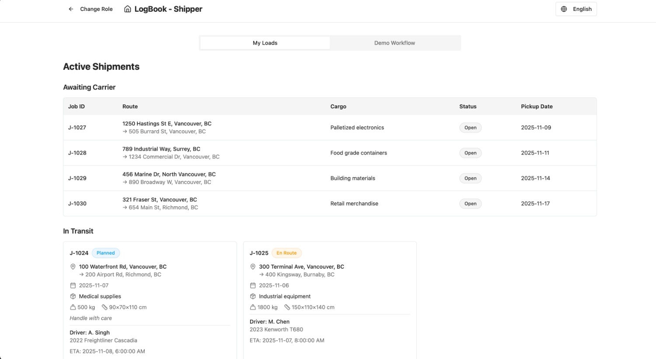Click Driver: M. Chen on J-1025 card
The width and height of the screenshot is (656, 359).
(x=269, y=322)
